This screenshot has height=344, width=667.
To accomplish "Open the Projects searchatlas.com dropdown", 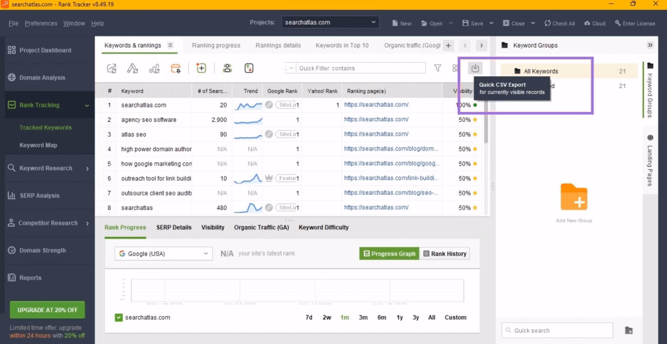I will point(330,23).
